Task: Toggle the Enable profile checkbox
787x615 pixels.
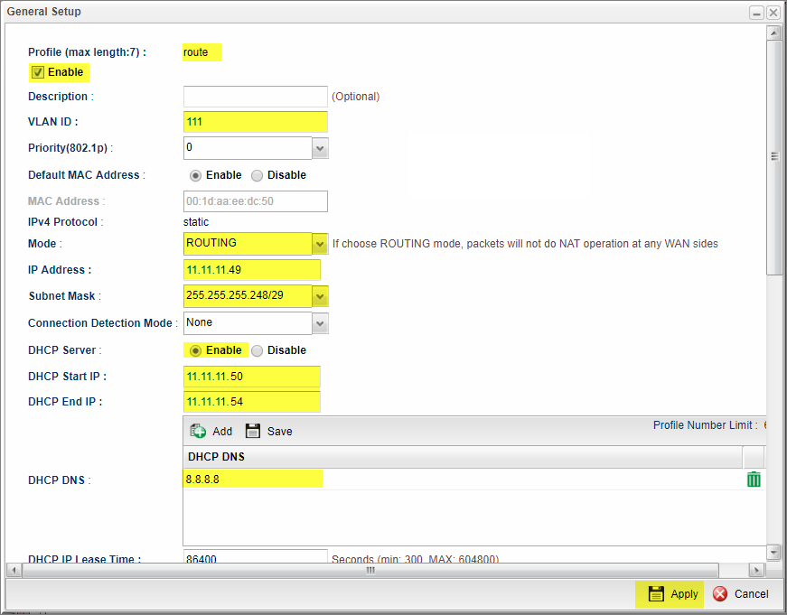Action: pyautogui.click(x=38, y=72)
